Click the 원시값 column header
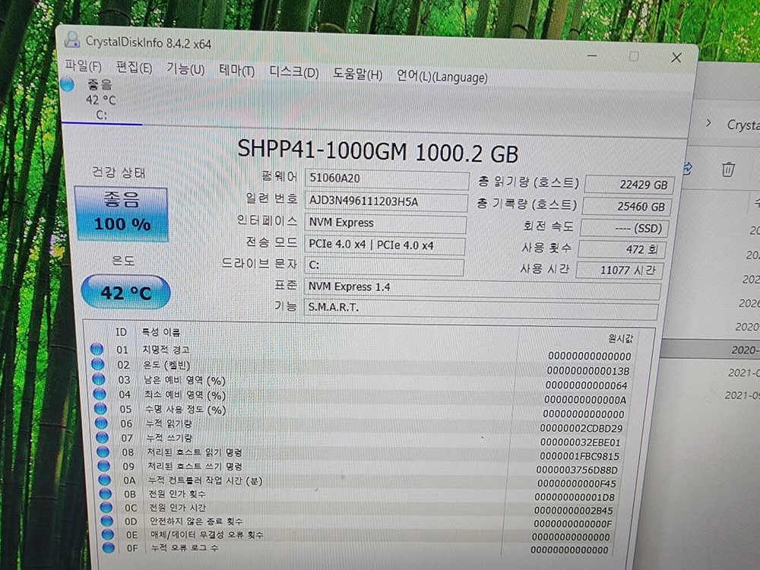The image size is (760, 570). click(x=620, y=338)
